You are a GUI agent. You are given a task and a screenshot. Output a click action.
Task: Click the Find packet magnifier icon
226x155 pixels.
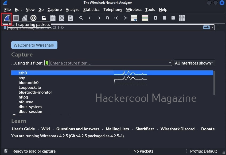point(81,18)
